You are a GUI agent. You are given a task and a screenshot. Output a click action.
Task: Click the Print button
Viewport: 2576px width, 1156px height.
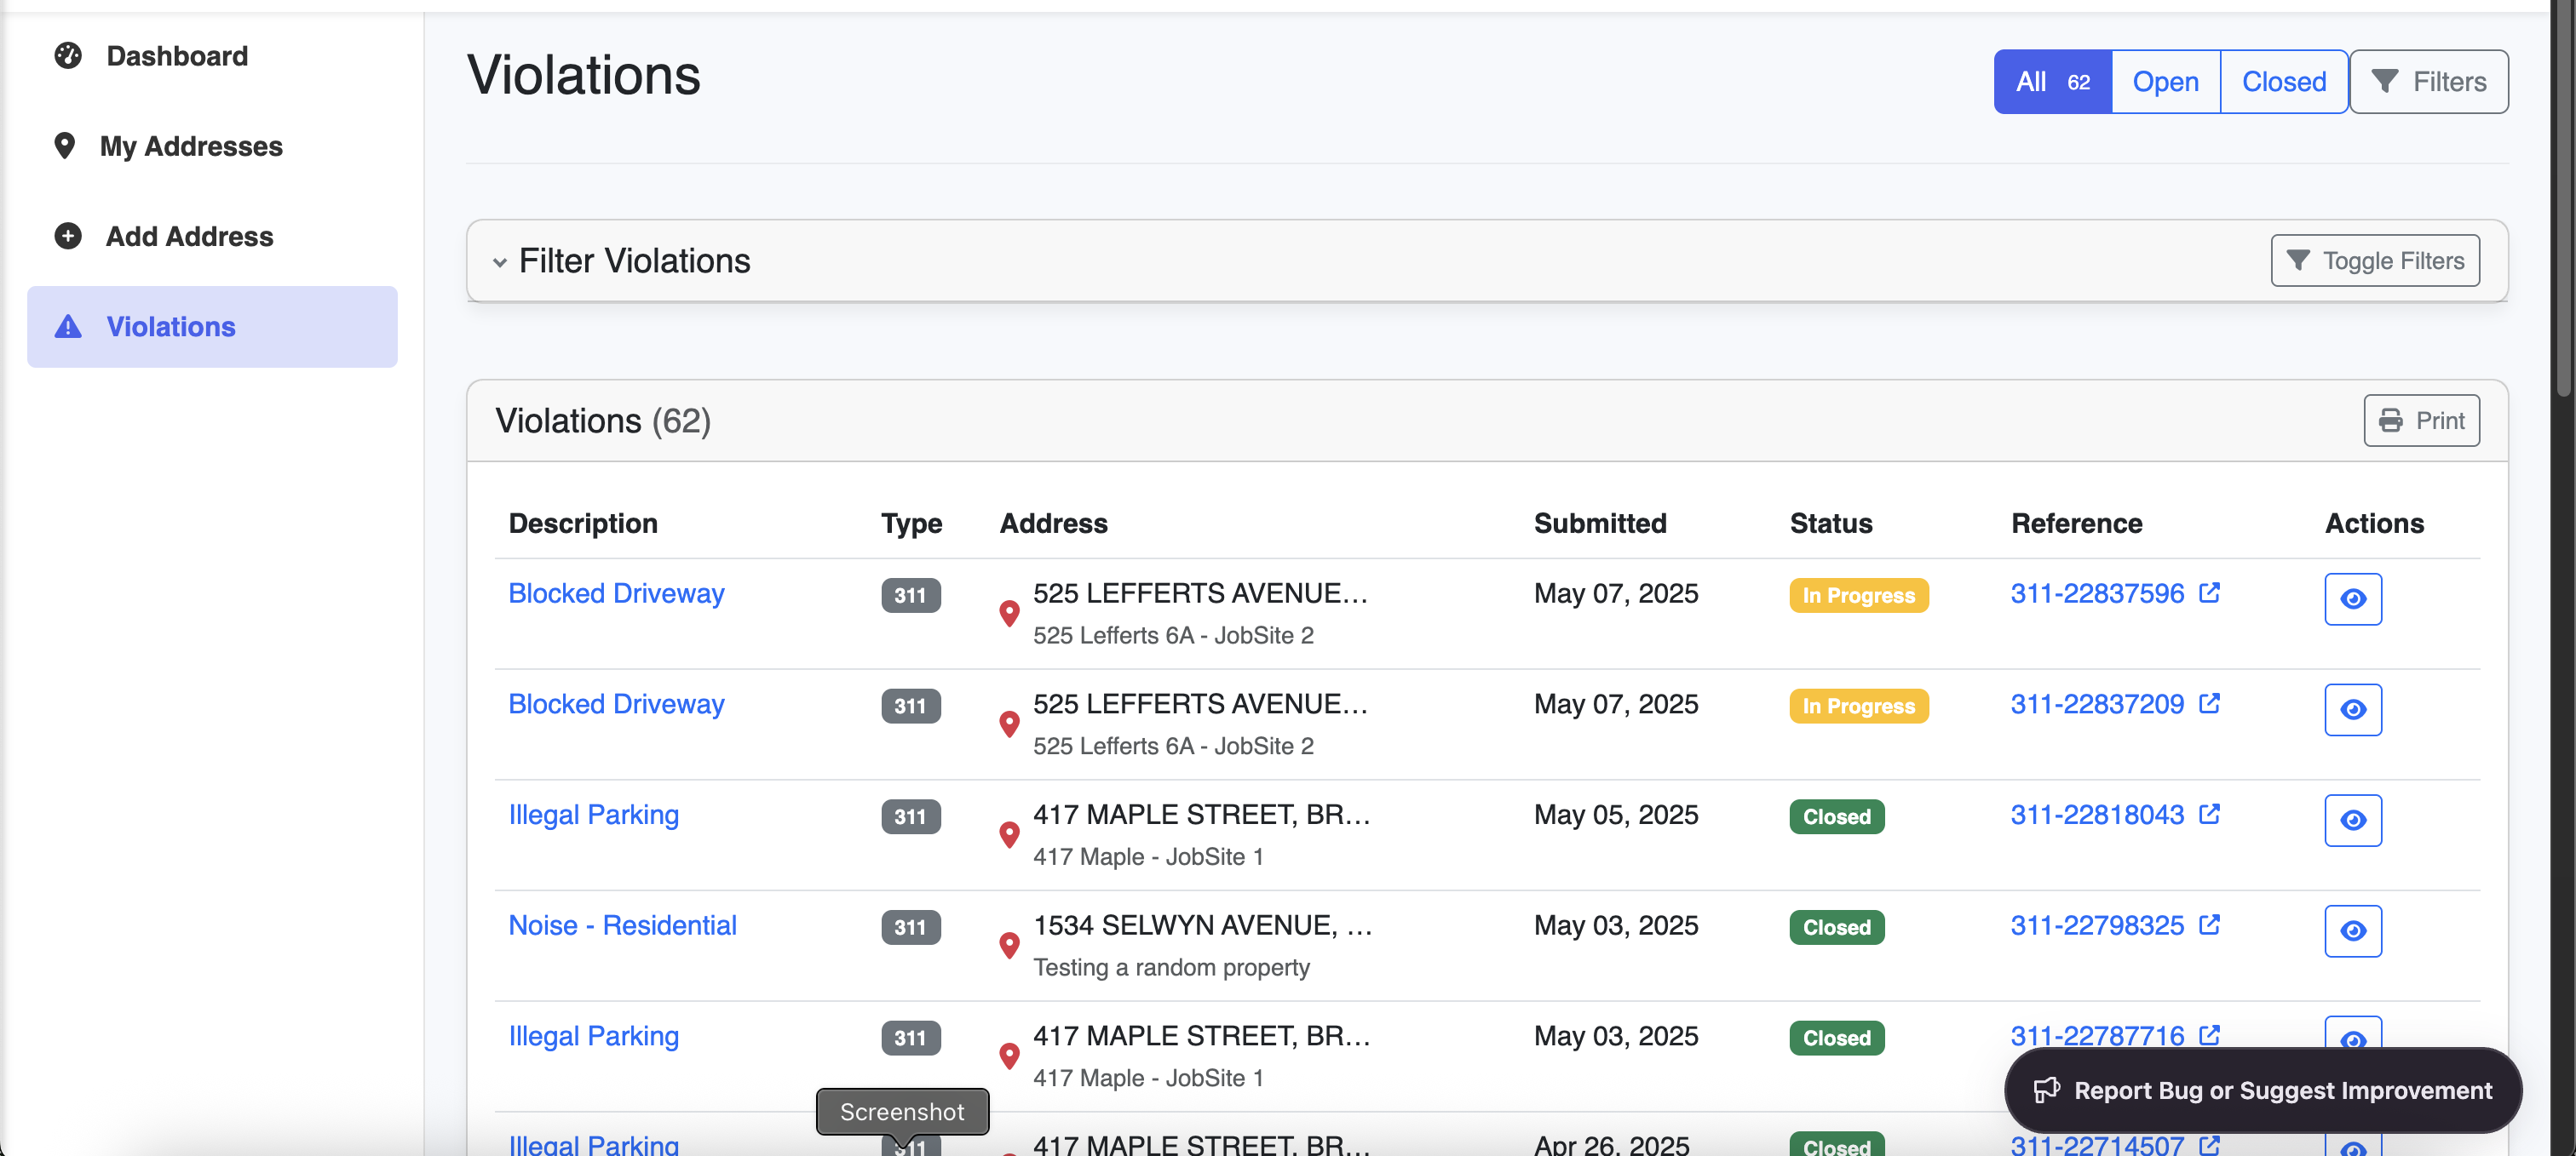pos(2420,421)
